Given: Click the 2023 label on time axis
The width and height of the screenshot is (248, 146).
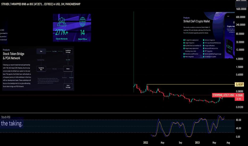Looking at the screenshot, I should [x=197, y=143].
